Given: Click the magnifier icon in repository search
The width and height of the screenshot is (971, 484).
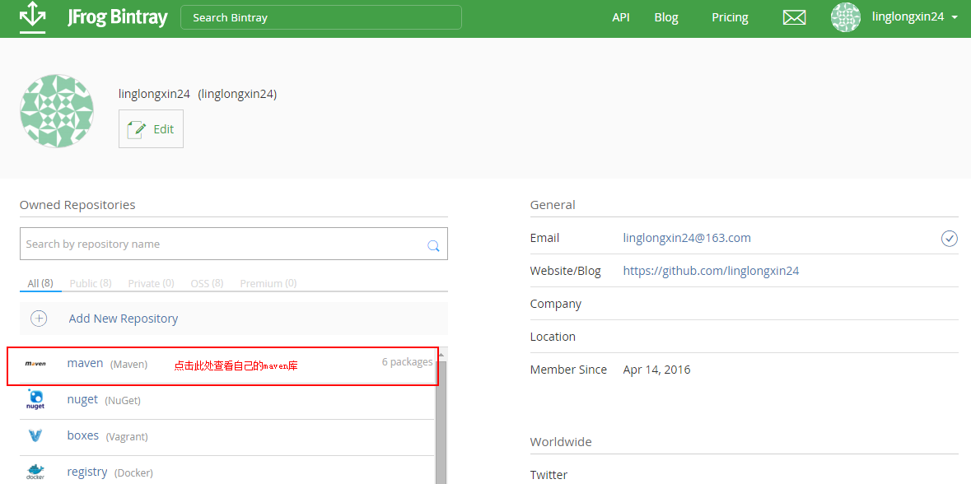Looking at the screenshot, I should pyautogui.click(x=433, y=245).
